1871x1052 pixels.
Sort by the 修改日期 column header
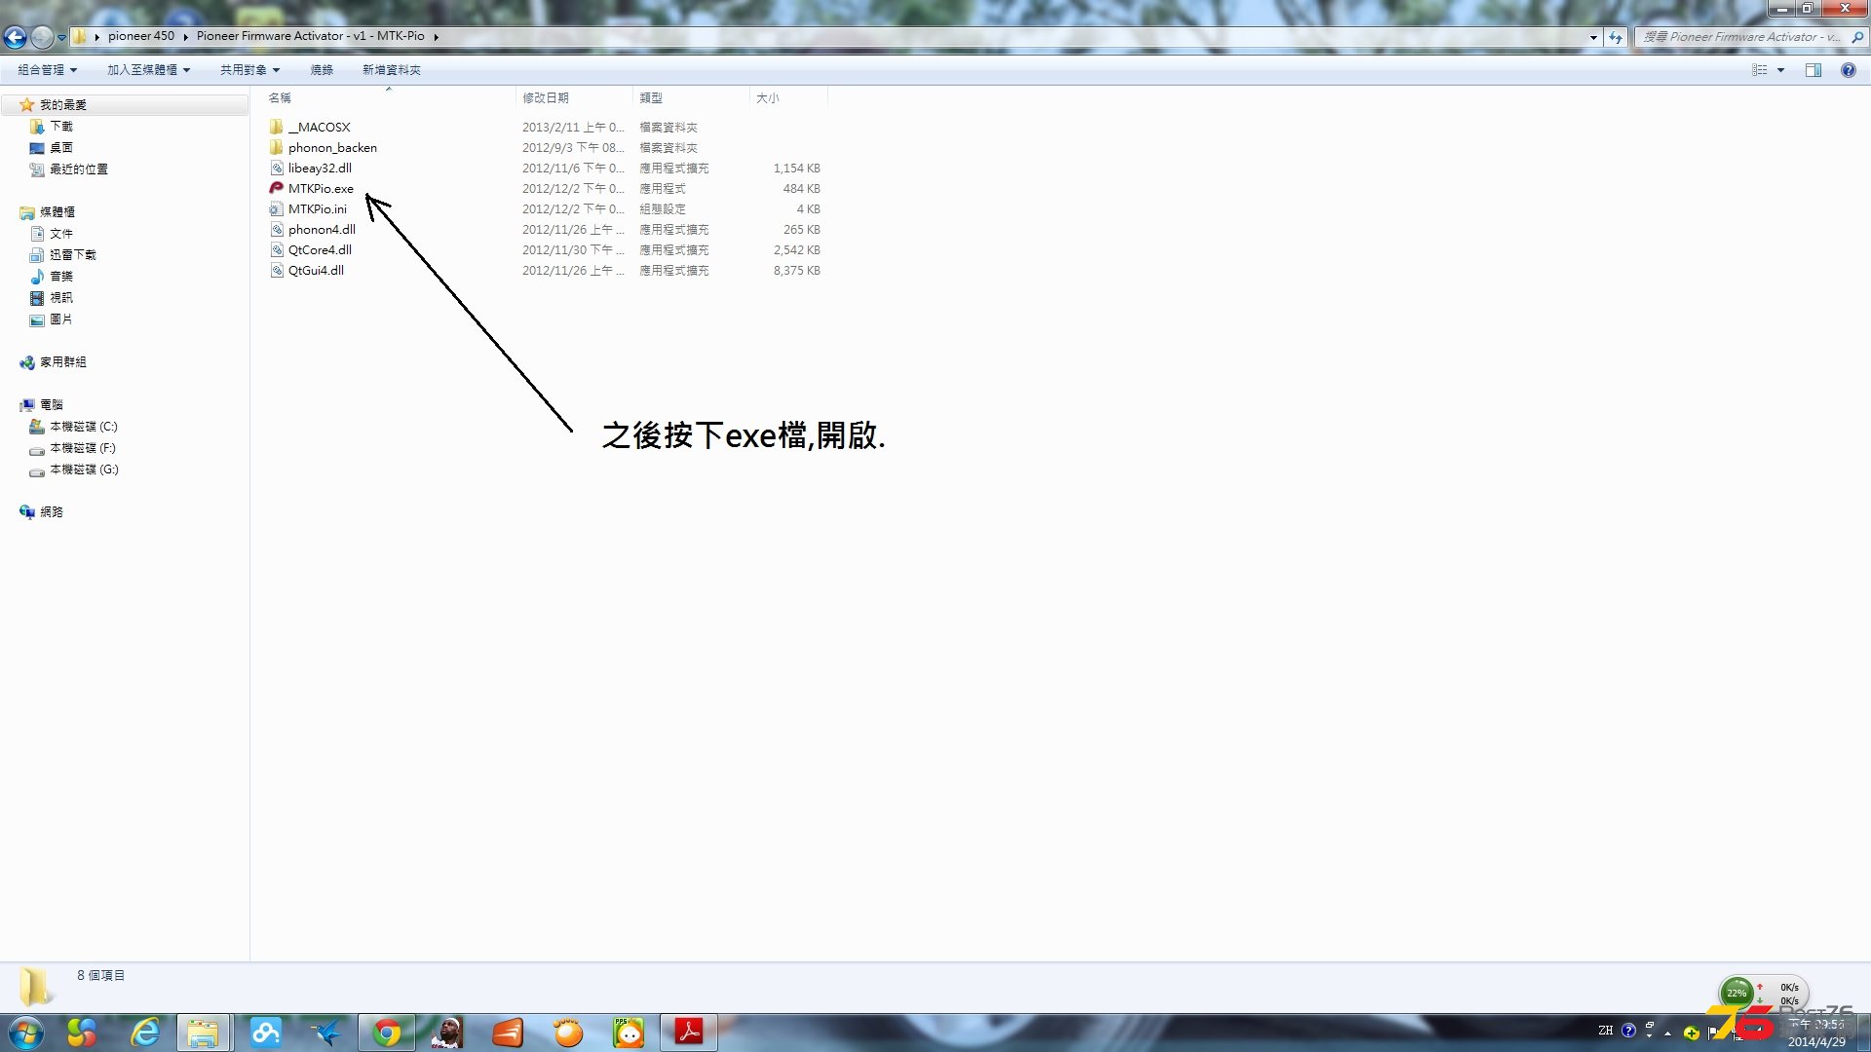tap(546, 98)
